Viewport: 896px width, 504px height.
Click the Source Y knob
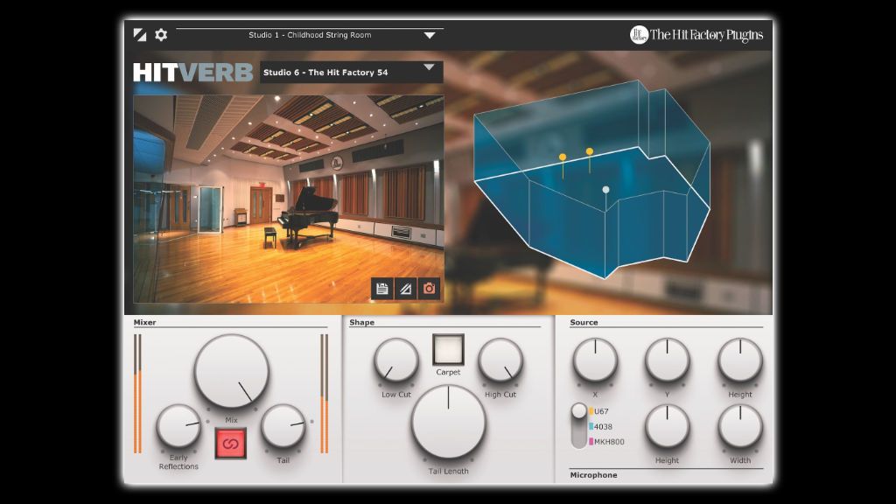coord(667,360)
